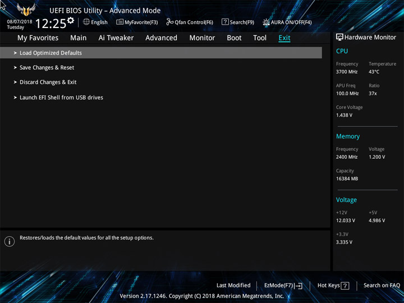Click the Memory section heading
Image resolution: width=404 pixels, height=303 pixels.
pyautogui.click(x=348, y=136)
